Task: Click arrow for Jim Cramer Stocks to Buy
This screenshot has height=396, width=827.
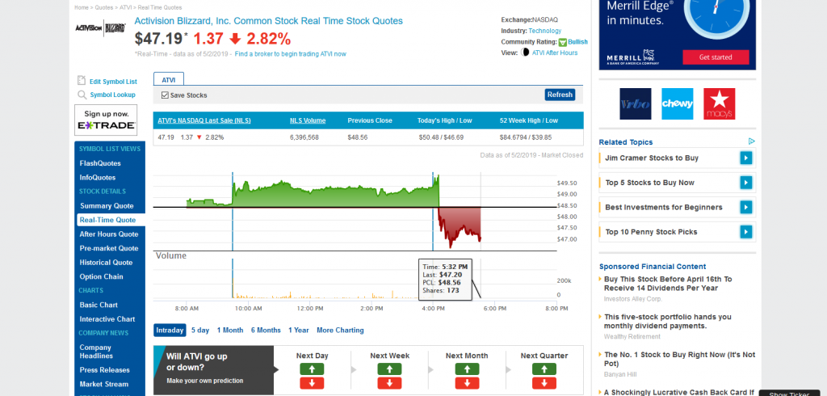Action: [745, 158]
